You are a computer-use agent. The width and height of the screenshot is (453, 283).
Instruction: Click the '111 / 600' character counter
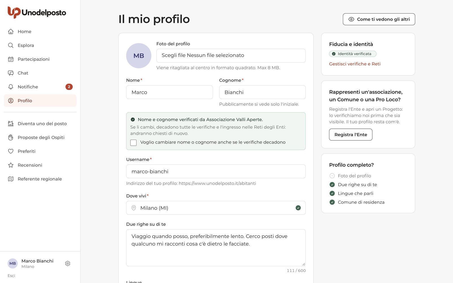(x=296, y=271)
